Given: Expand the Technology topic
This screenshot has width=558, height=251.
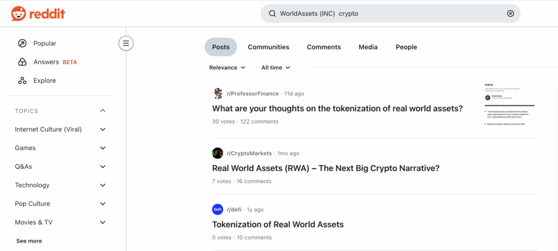Looking at the screenshot, I should (x=102, y=185).
